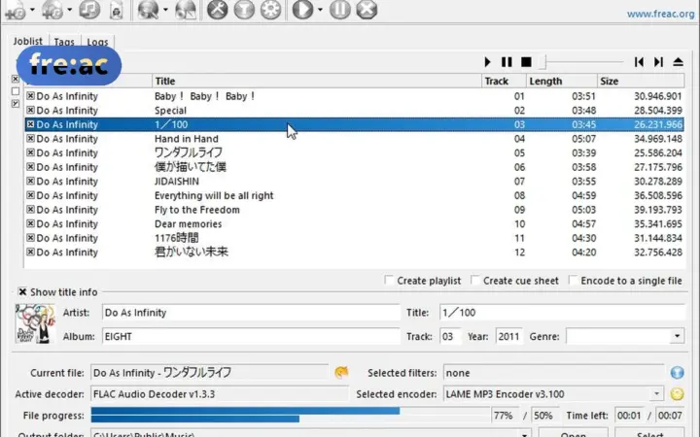Click the music note remove-title toolbar icon
Image resolution: width=700 pixels, height=437 pixels.
click(x=89, y=10)
